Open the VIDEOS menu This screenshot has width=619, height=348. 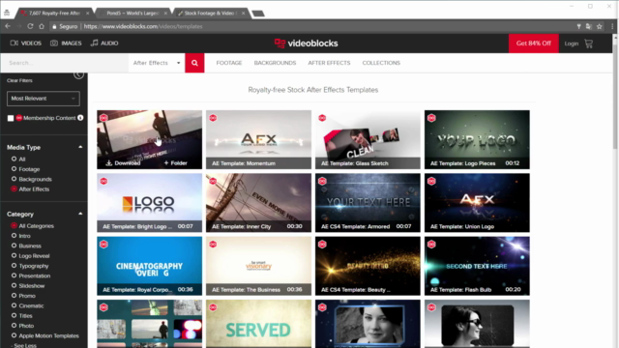coord(26,43)
